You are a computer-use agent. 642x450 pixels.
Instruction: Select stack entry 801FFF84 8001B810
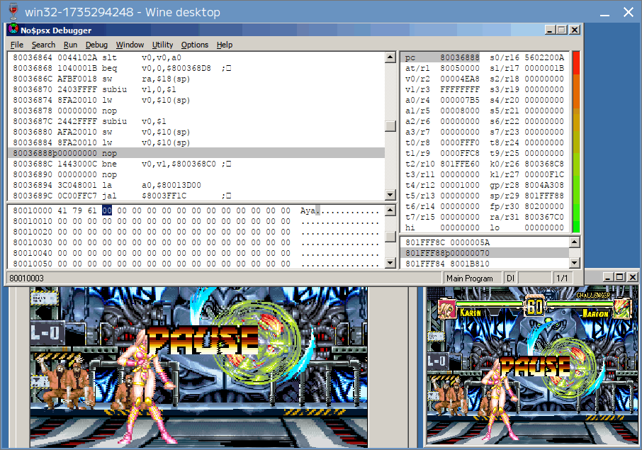tap(485, 264)
